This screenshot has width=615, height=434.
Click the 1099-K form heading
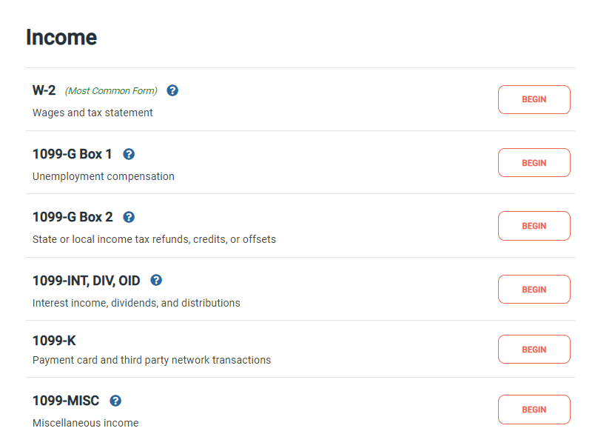tap(54, 340)
